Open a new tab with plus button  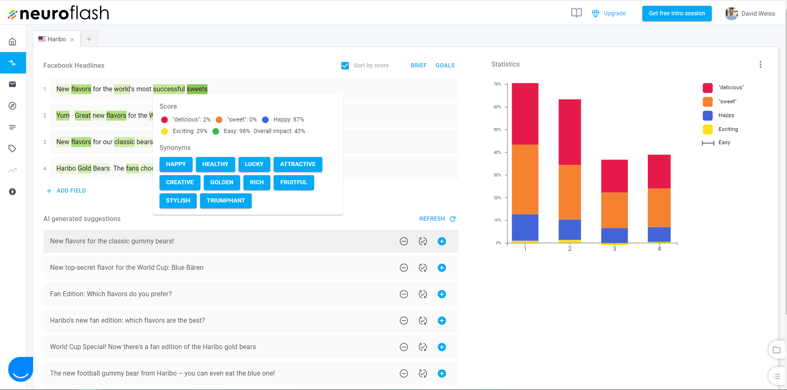[x=89, y=39]
